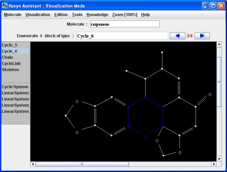Go to previous block with left arrow
Image resolution: width=227 pixels, height=172 pixels.
tap(177, 36)
